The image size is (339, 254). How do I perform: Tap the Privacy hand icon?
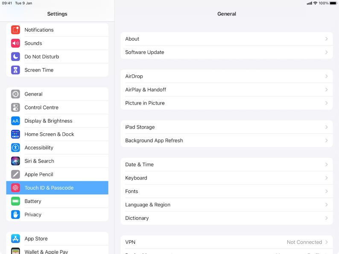(15, 215)
